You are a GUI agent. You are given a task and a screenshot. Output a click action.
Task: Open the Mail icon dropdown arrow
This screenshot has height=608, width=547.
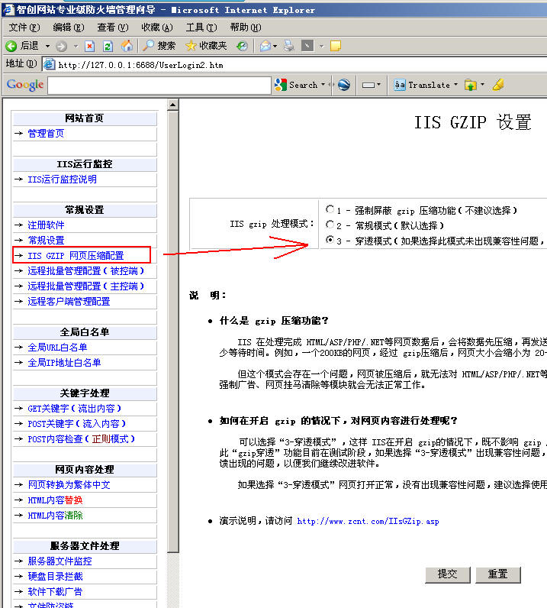click(275, 47)
